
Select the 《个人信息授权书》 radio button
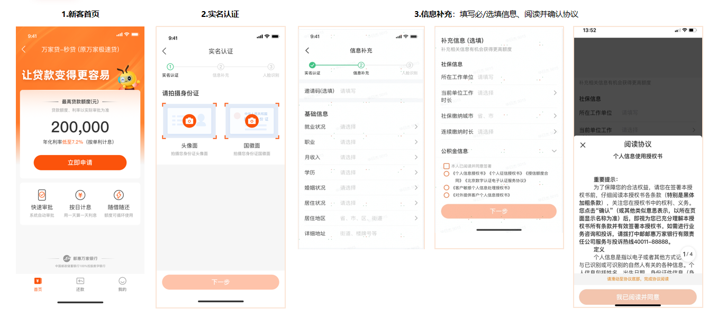click(447, 173)
